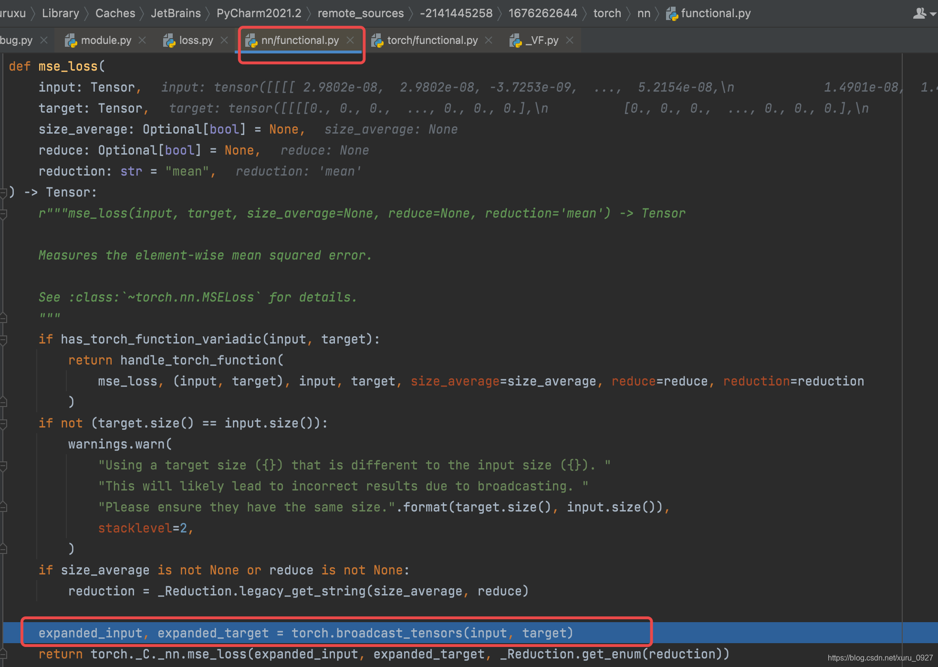This screenshot has height=667, width=938.
Task: Click the highlighted torch.broadcast_tensors line
Action: pyautogui.click(x=305, y=633)
